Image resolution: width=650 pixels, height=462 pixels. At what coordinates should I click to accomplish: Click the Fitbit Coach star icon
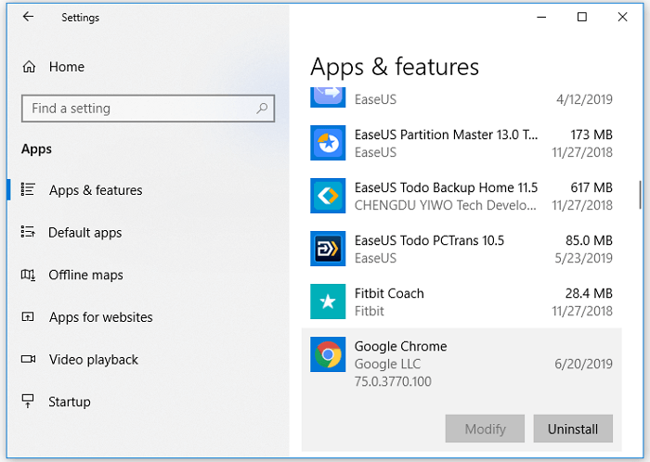coord(328,302)
